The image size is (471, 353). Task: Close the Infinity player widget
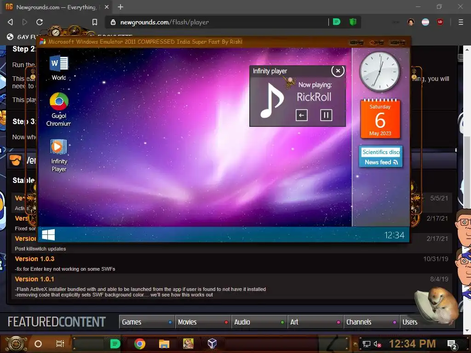(338, 71)
